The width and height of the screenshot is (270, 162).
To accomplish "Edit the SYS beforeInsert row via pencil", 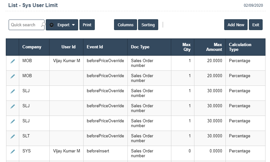I will tap(13, 151).
